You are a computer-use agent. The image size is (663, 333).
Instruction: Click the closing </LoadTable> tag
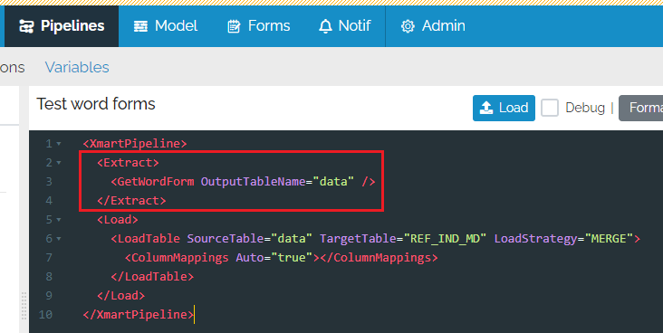point(152,277)
